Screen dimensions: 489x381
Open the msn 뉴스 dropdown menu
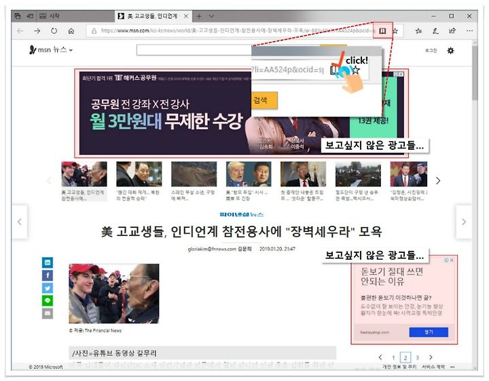(51, 49)
